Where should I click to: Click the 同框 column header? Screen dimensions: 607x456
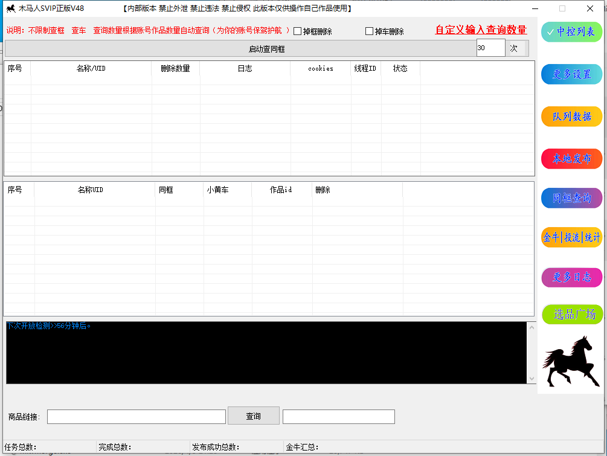(179, 190)
